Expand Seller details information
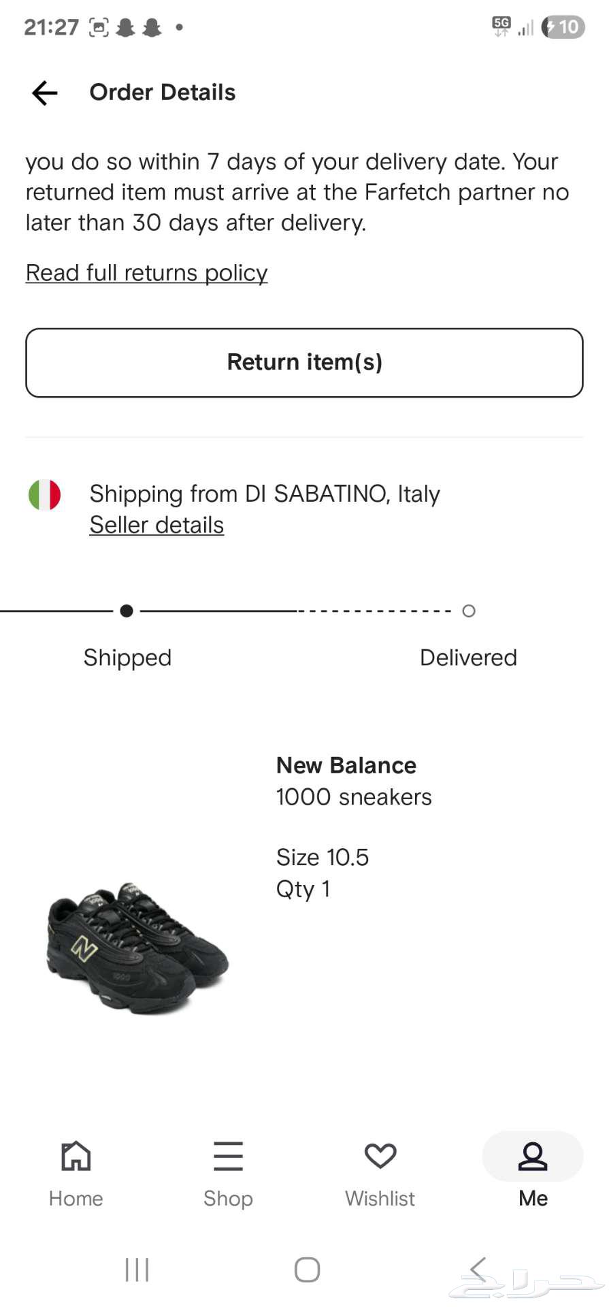Screen dimensions: 609x1307 pyautogui.click(x=156, y=524)
